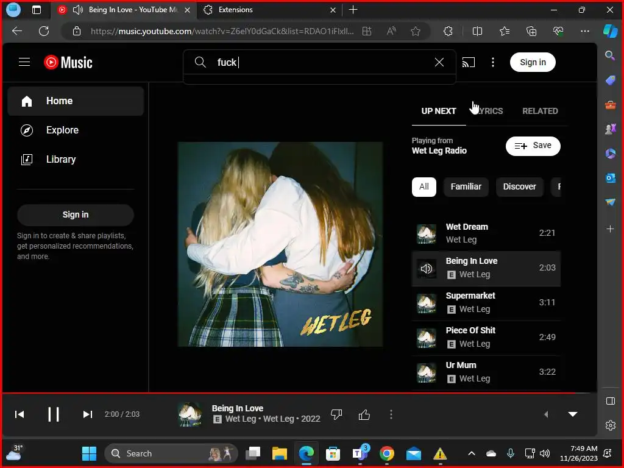Open the read aloud icon in address bar
The width and height of the screenshot is (624, 468).
coord(392,31)
